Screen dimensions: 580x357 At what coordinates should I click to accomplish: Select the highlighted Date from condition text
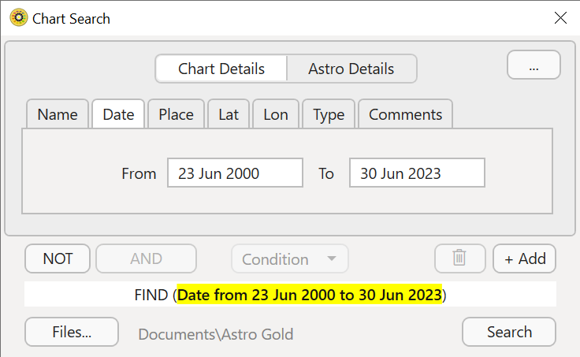click(x=310, y=295)
